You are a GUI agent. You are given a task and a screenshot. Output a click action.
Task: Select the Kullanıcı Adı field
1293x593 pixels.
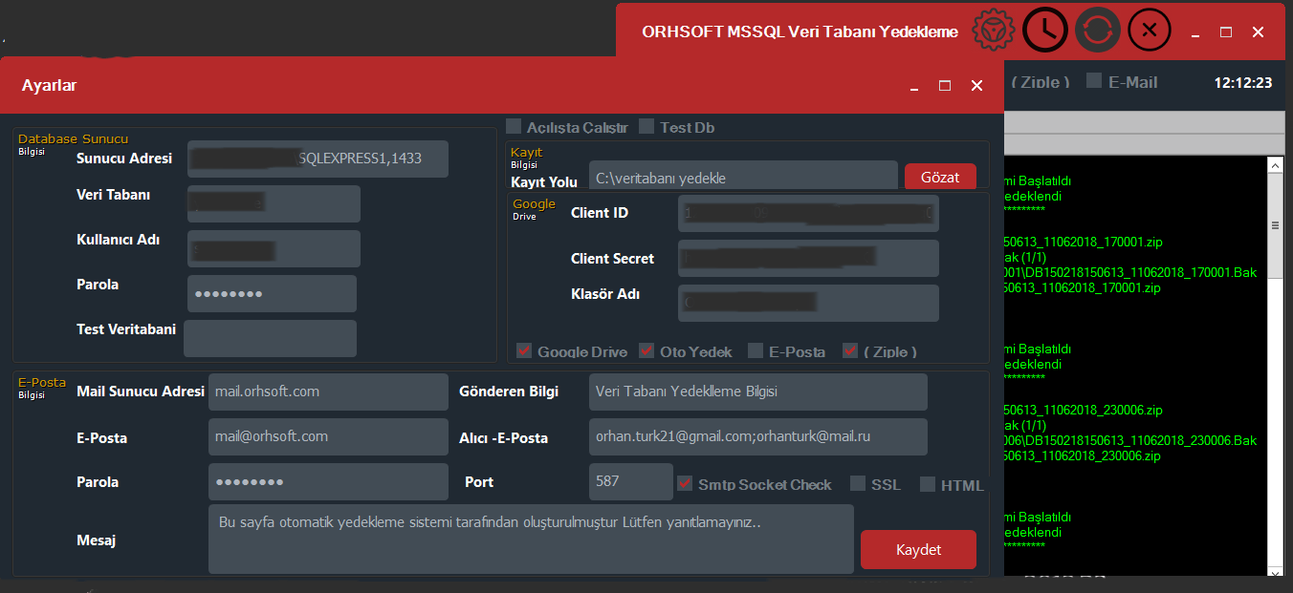[x=274, y=248]
